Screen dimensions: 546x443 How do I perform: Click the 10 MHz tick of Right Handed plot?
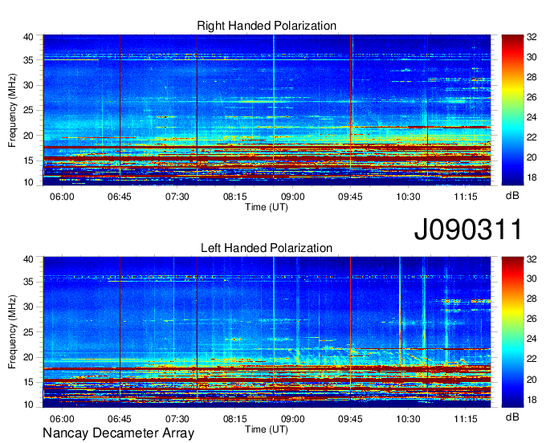[x=28, y=182]
